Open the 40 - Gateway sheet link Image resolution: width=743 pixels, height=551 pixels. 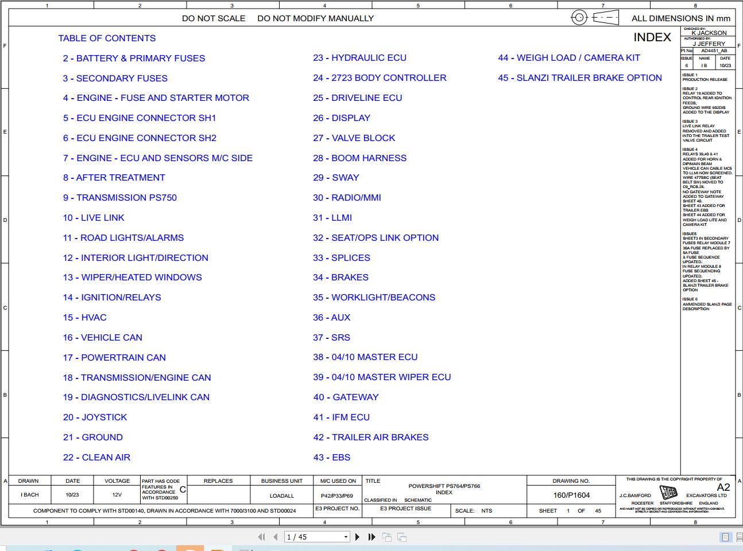[346, 397]
